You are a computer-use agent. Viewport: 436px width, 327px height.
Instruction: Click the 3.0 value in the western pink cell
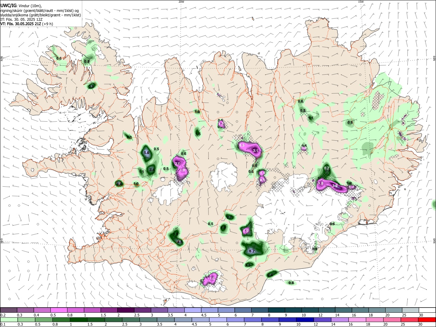pyautogui.click(x=177, y=163)
